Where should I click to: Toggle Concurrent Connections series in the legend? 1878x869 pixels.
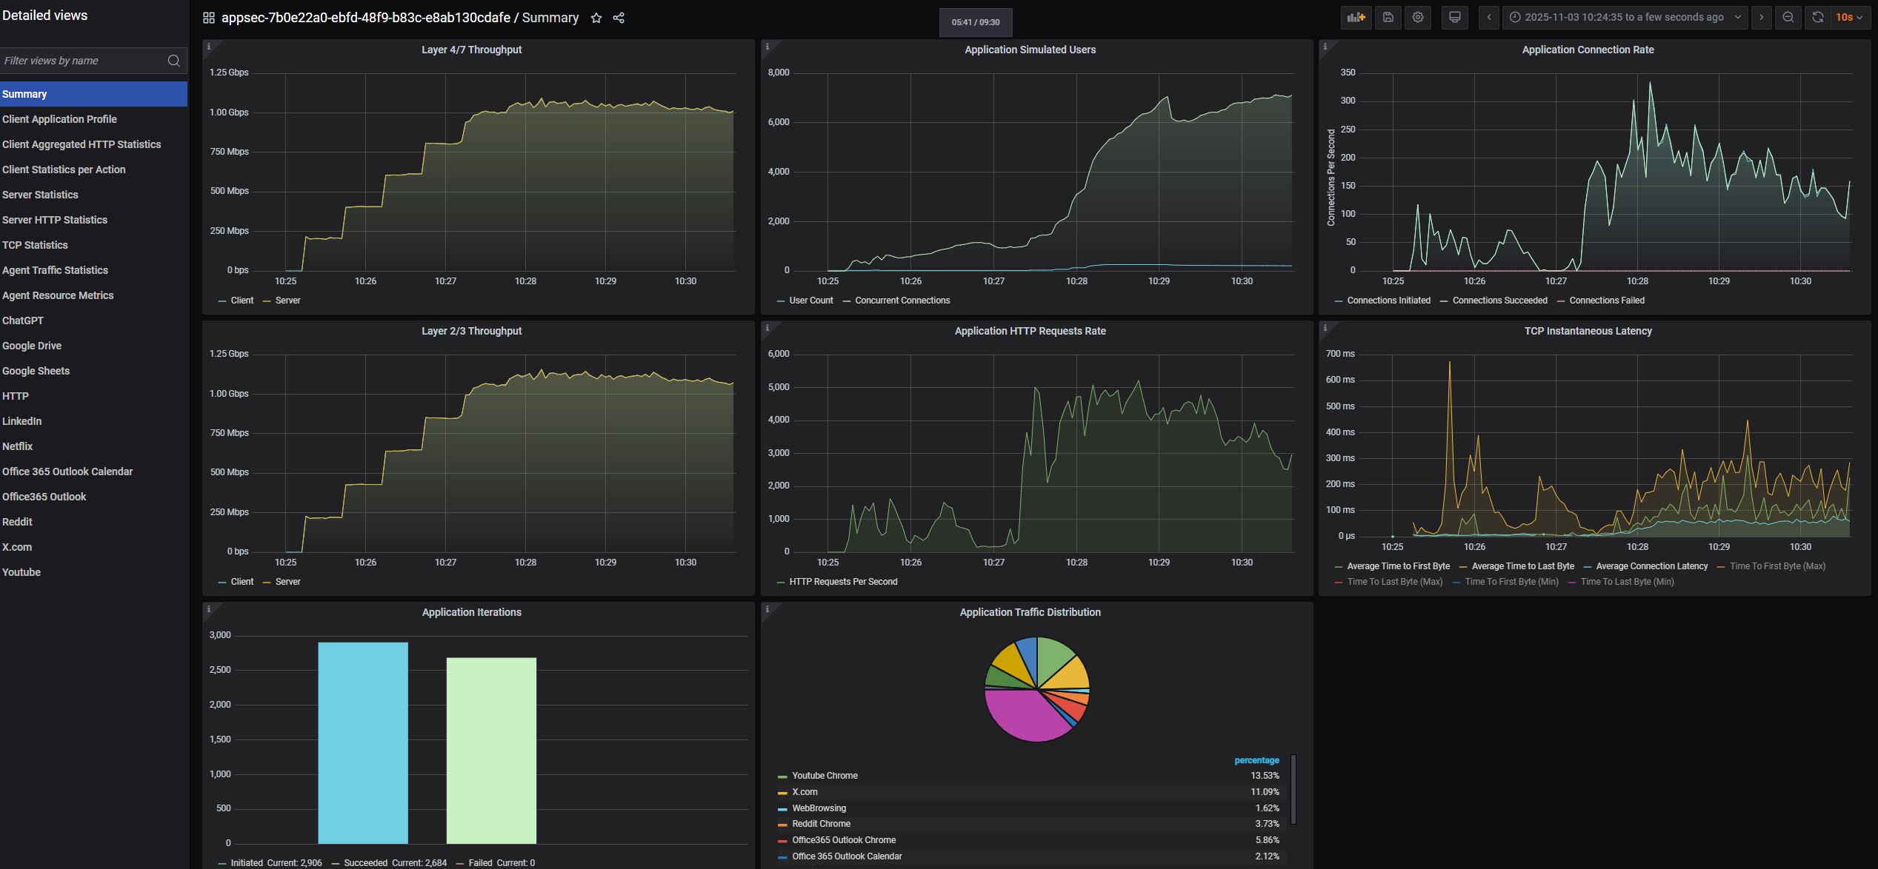(x=902, y=301)
